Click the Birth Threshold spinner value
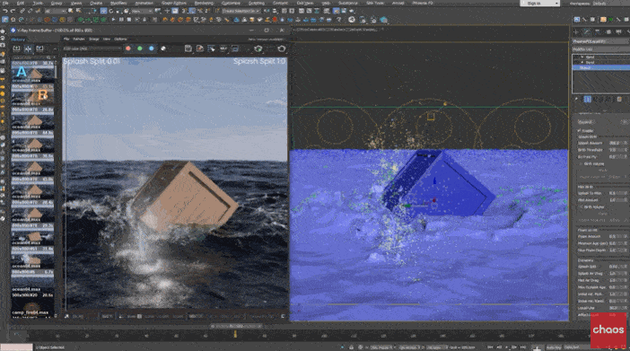This screenshot has height=351, width=630. [x=614, y=150]
